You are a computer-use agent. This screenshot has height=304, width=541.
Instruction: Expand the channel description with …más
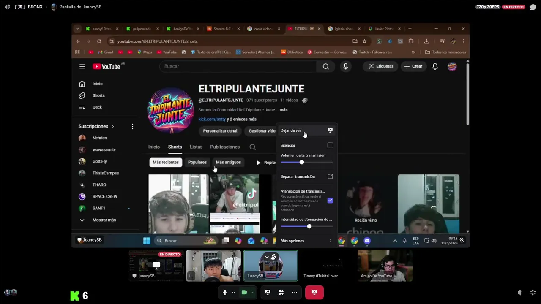[282, 110]
